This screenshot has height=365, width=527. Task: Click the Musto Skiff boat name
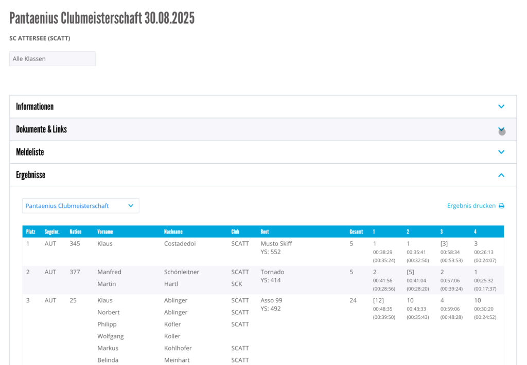(x=276, y=244)
